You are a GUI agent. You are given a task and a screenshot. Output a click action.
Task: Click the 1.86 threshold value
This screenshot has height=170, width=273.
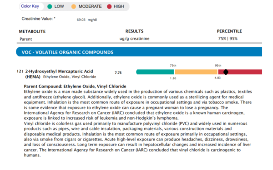[173, 78]
